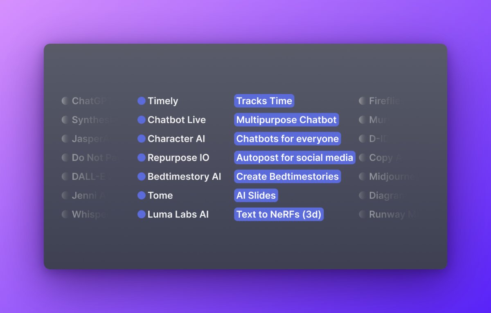
Task: Click the AI Slides tag
Action: click(x=256, y=195)
